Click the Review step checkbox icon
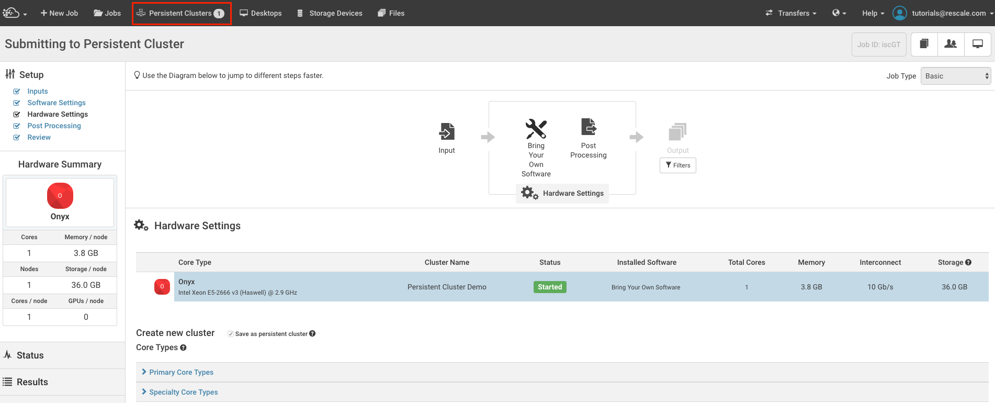This screenshot has width=995, height=403. tap(17, 137)
